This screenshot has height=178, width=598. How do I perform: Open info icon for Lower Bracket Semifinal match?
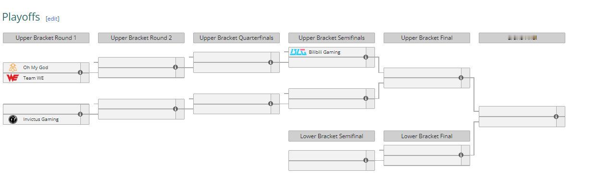coord(366,160)
